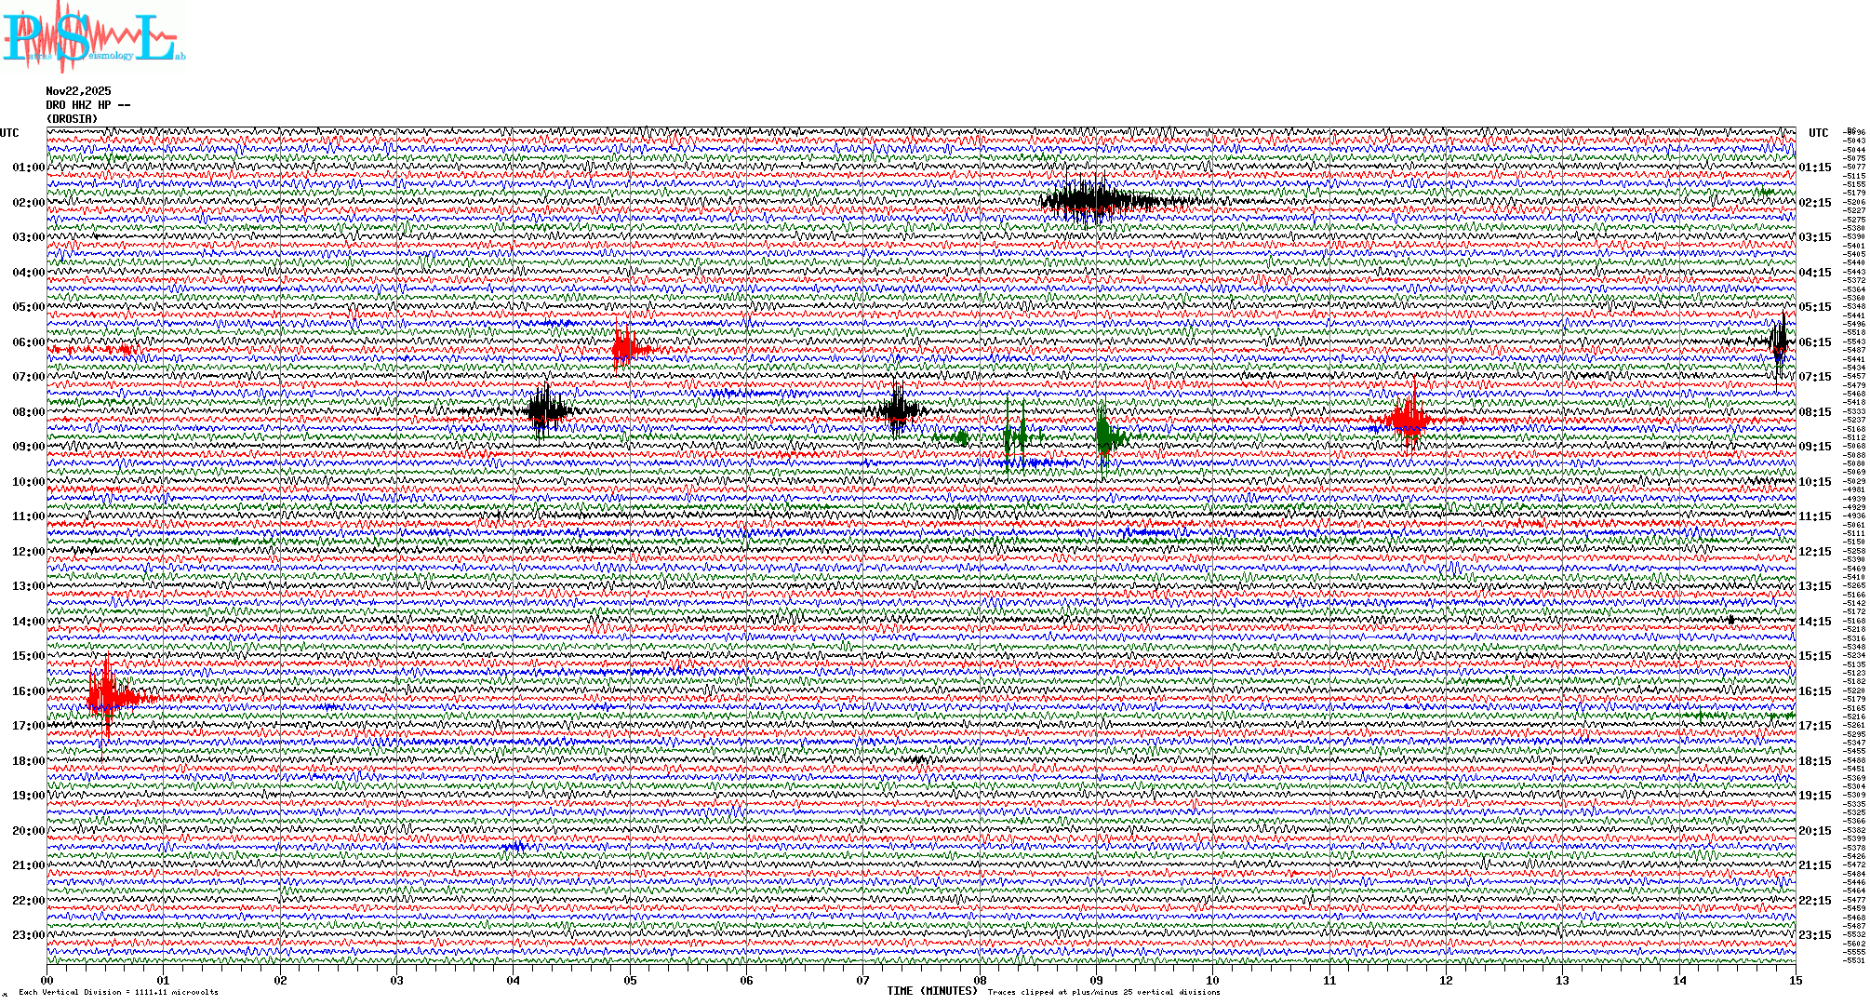The width and height of the screenshot is (1870, 1005).
Task: Click minute tick 10 on bottom axis
Action: tap(1212, 980)
